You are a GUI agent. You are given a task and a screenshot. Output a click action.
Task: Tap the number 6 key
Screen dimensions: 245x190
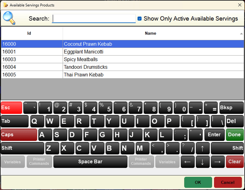click(120, 108)
